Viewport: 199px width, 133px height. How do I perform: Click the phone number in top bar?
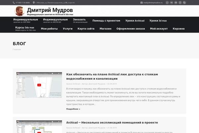click(23, 3)
